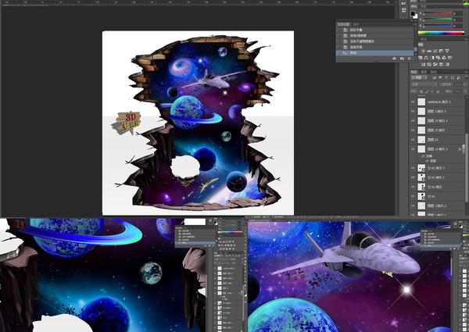The width and height of the screenshot is (469, 332).
Task: Add a Levels adjustment layer
Action: 429,51
